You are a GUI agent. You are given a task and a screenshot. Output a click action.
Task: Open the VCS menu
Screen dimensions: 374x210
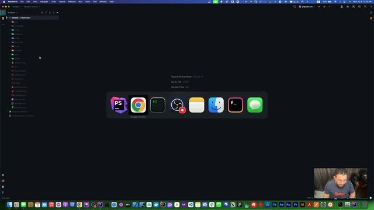pos(95,2)
